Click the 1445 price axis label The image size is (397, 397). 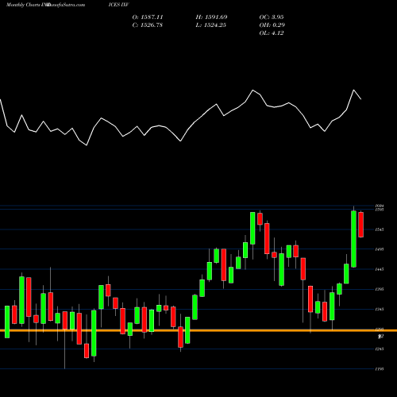click(x=380, y=269)
